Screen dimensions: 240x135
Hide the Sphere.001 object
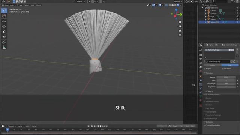237,22
